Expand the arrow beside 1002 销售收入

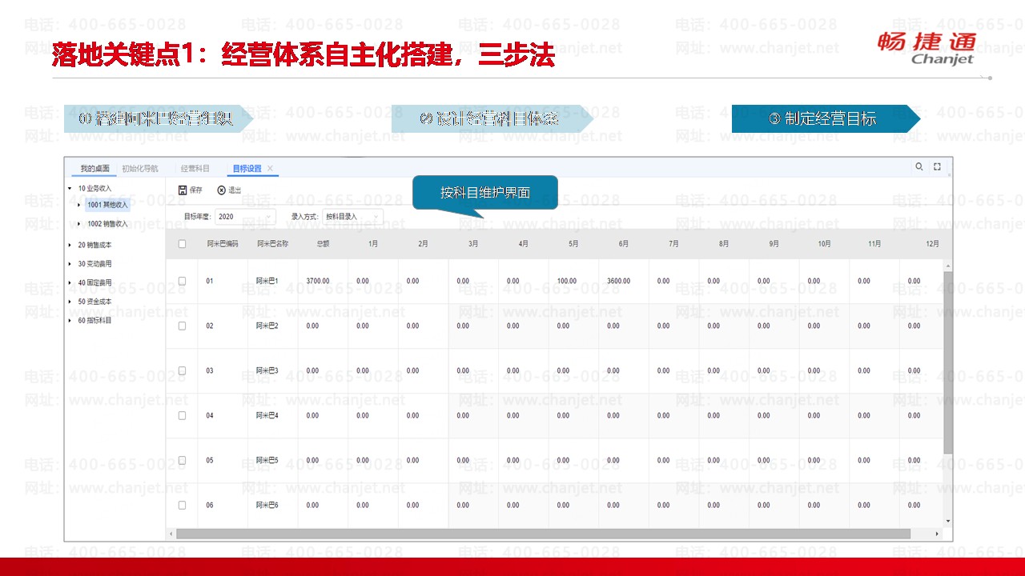pos(79,224)
